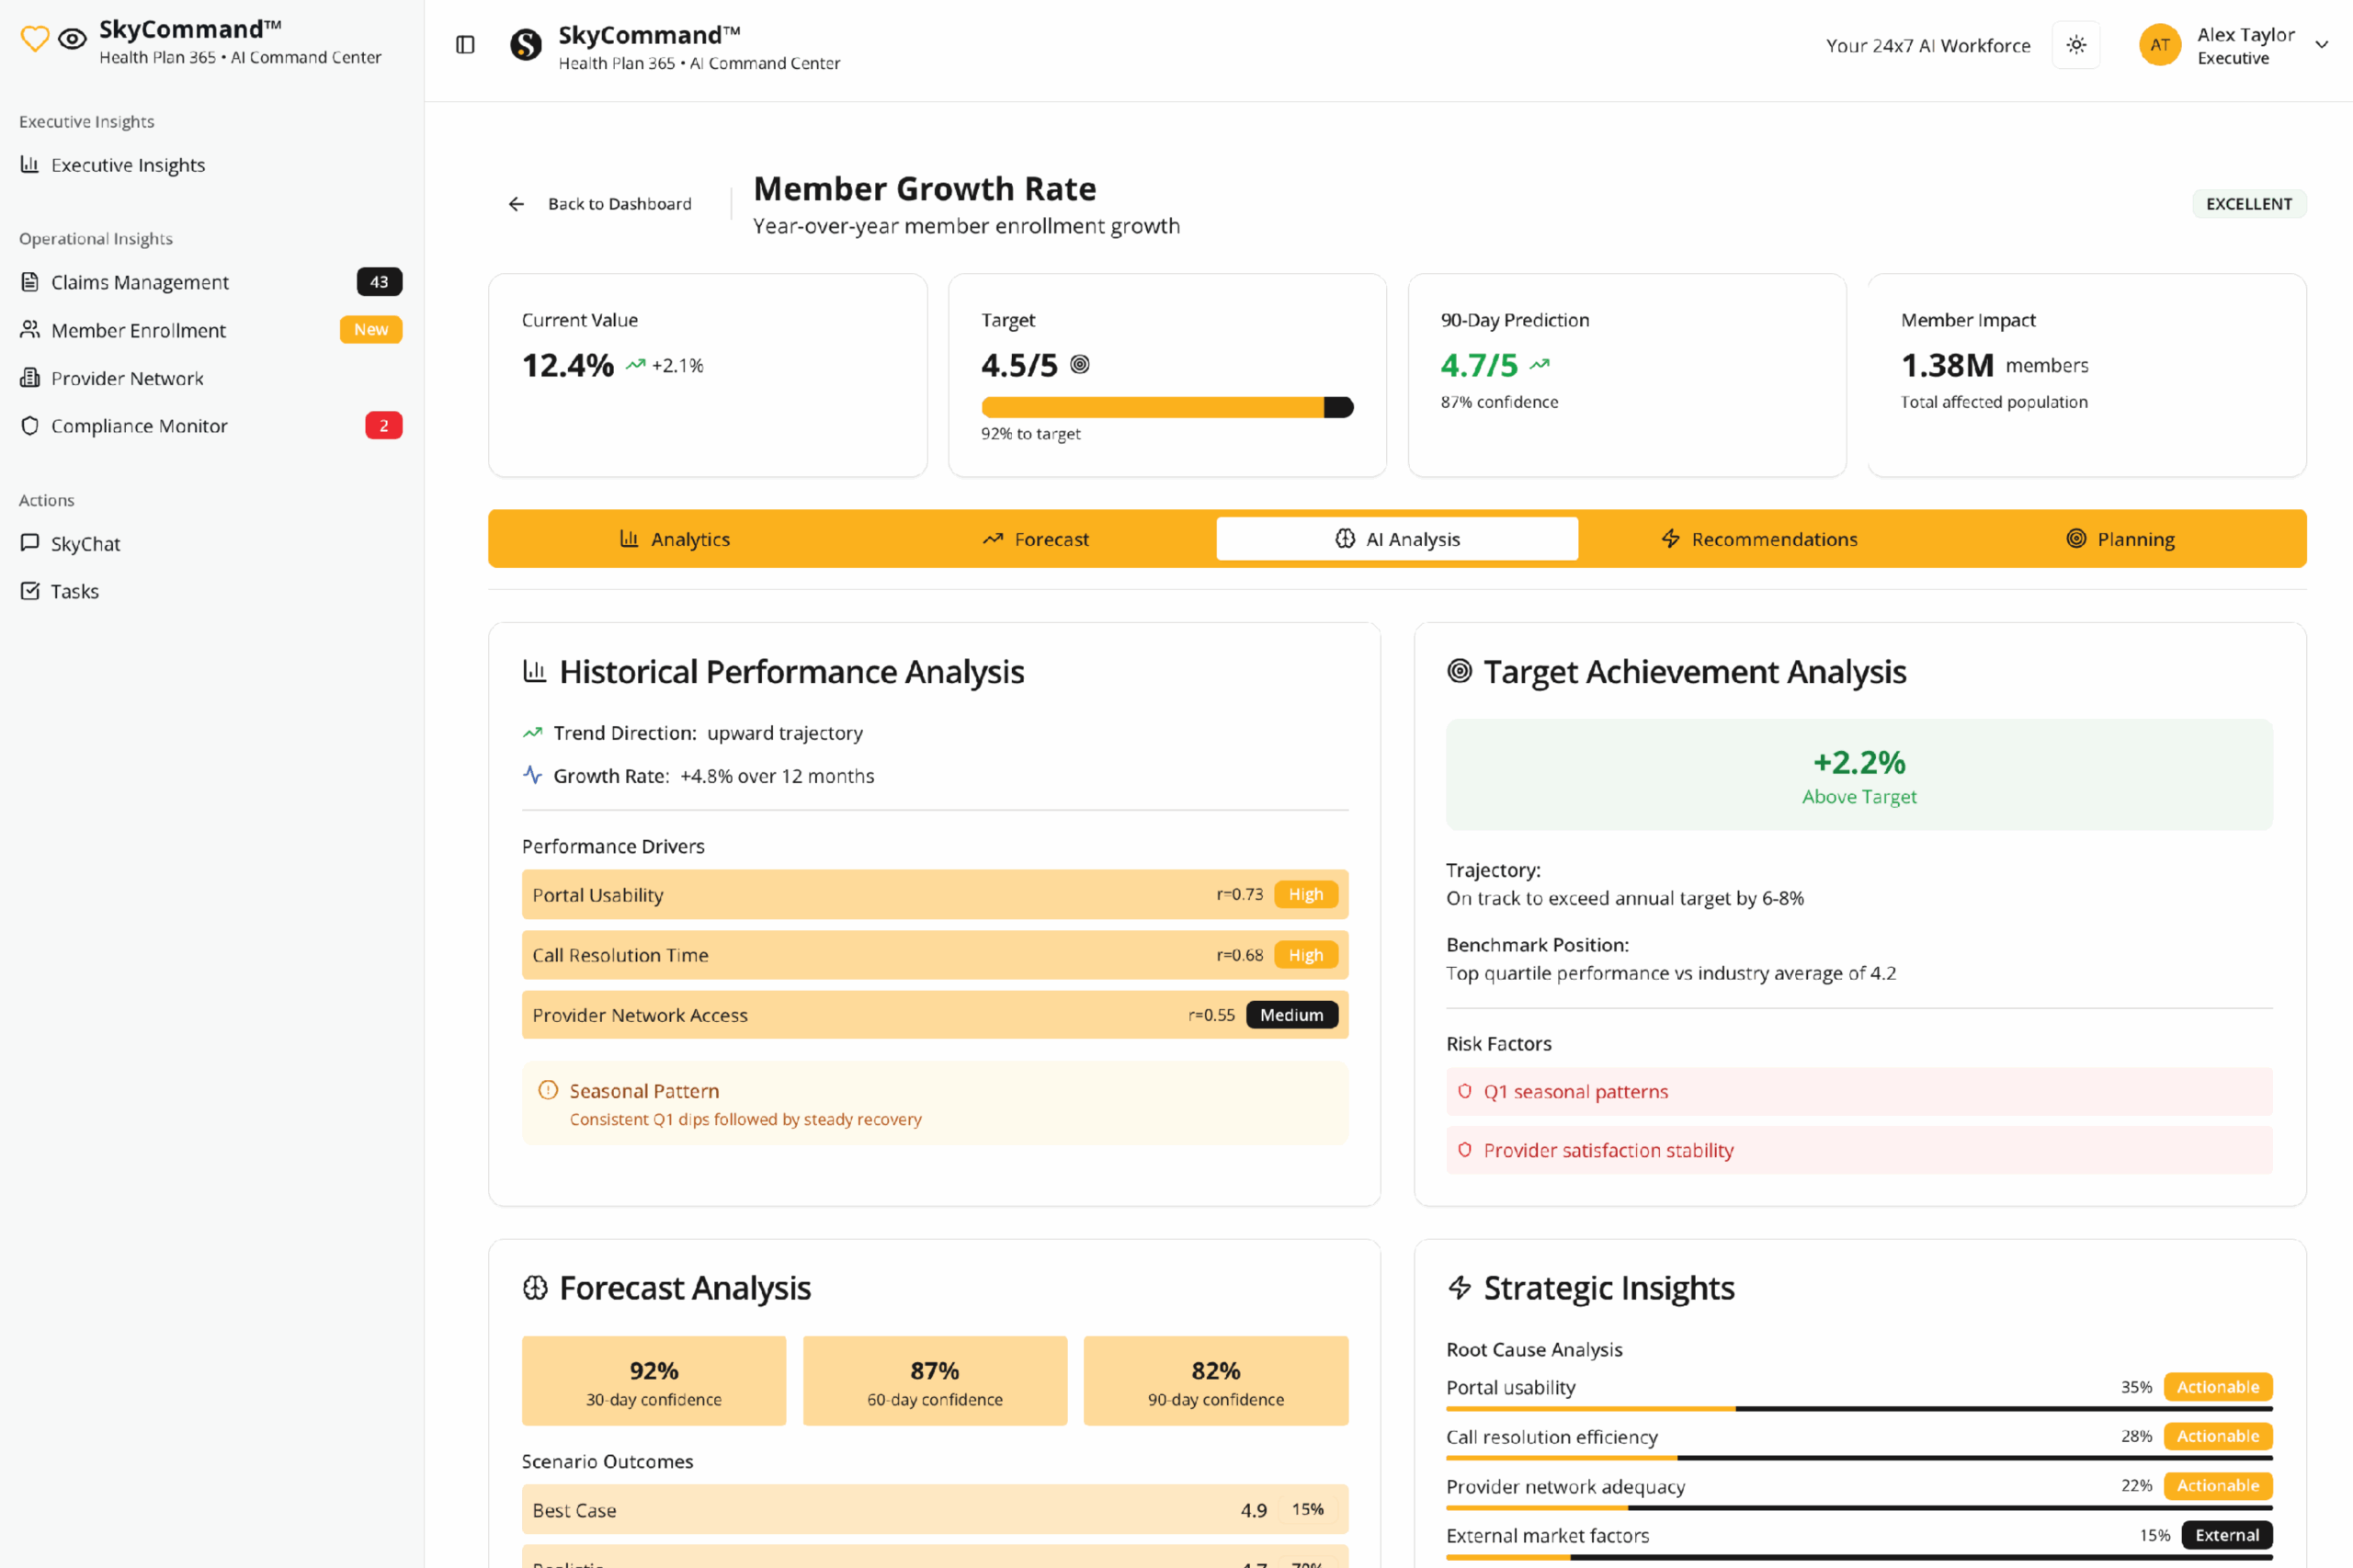
Task: Open Tasks checklist item
Action: point(74,591)
